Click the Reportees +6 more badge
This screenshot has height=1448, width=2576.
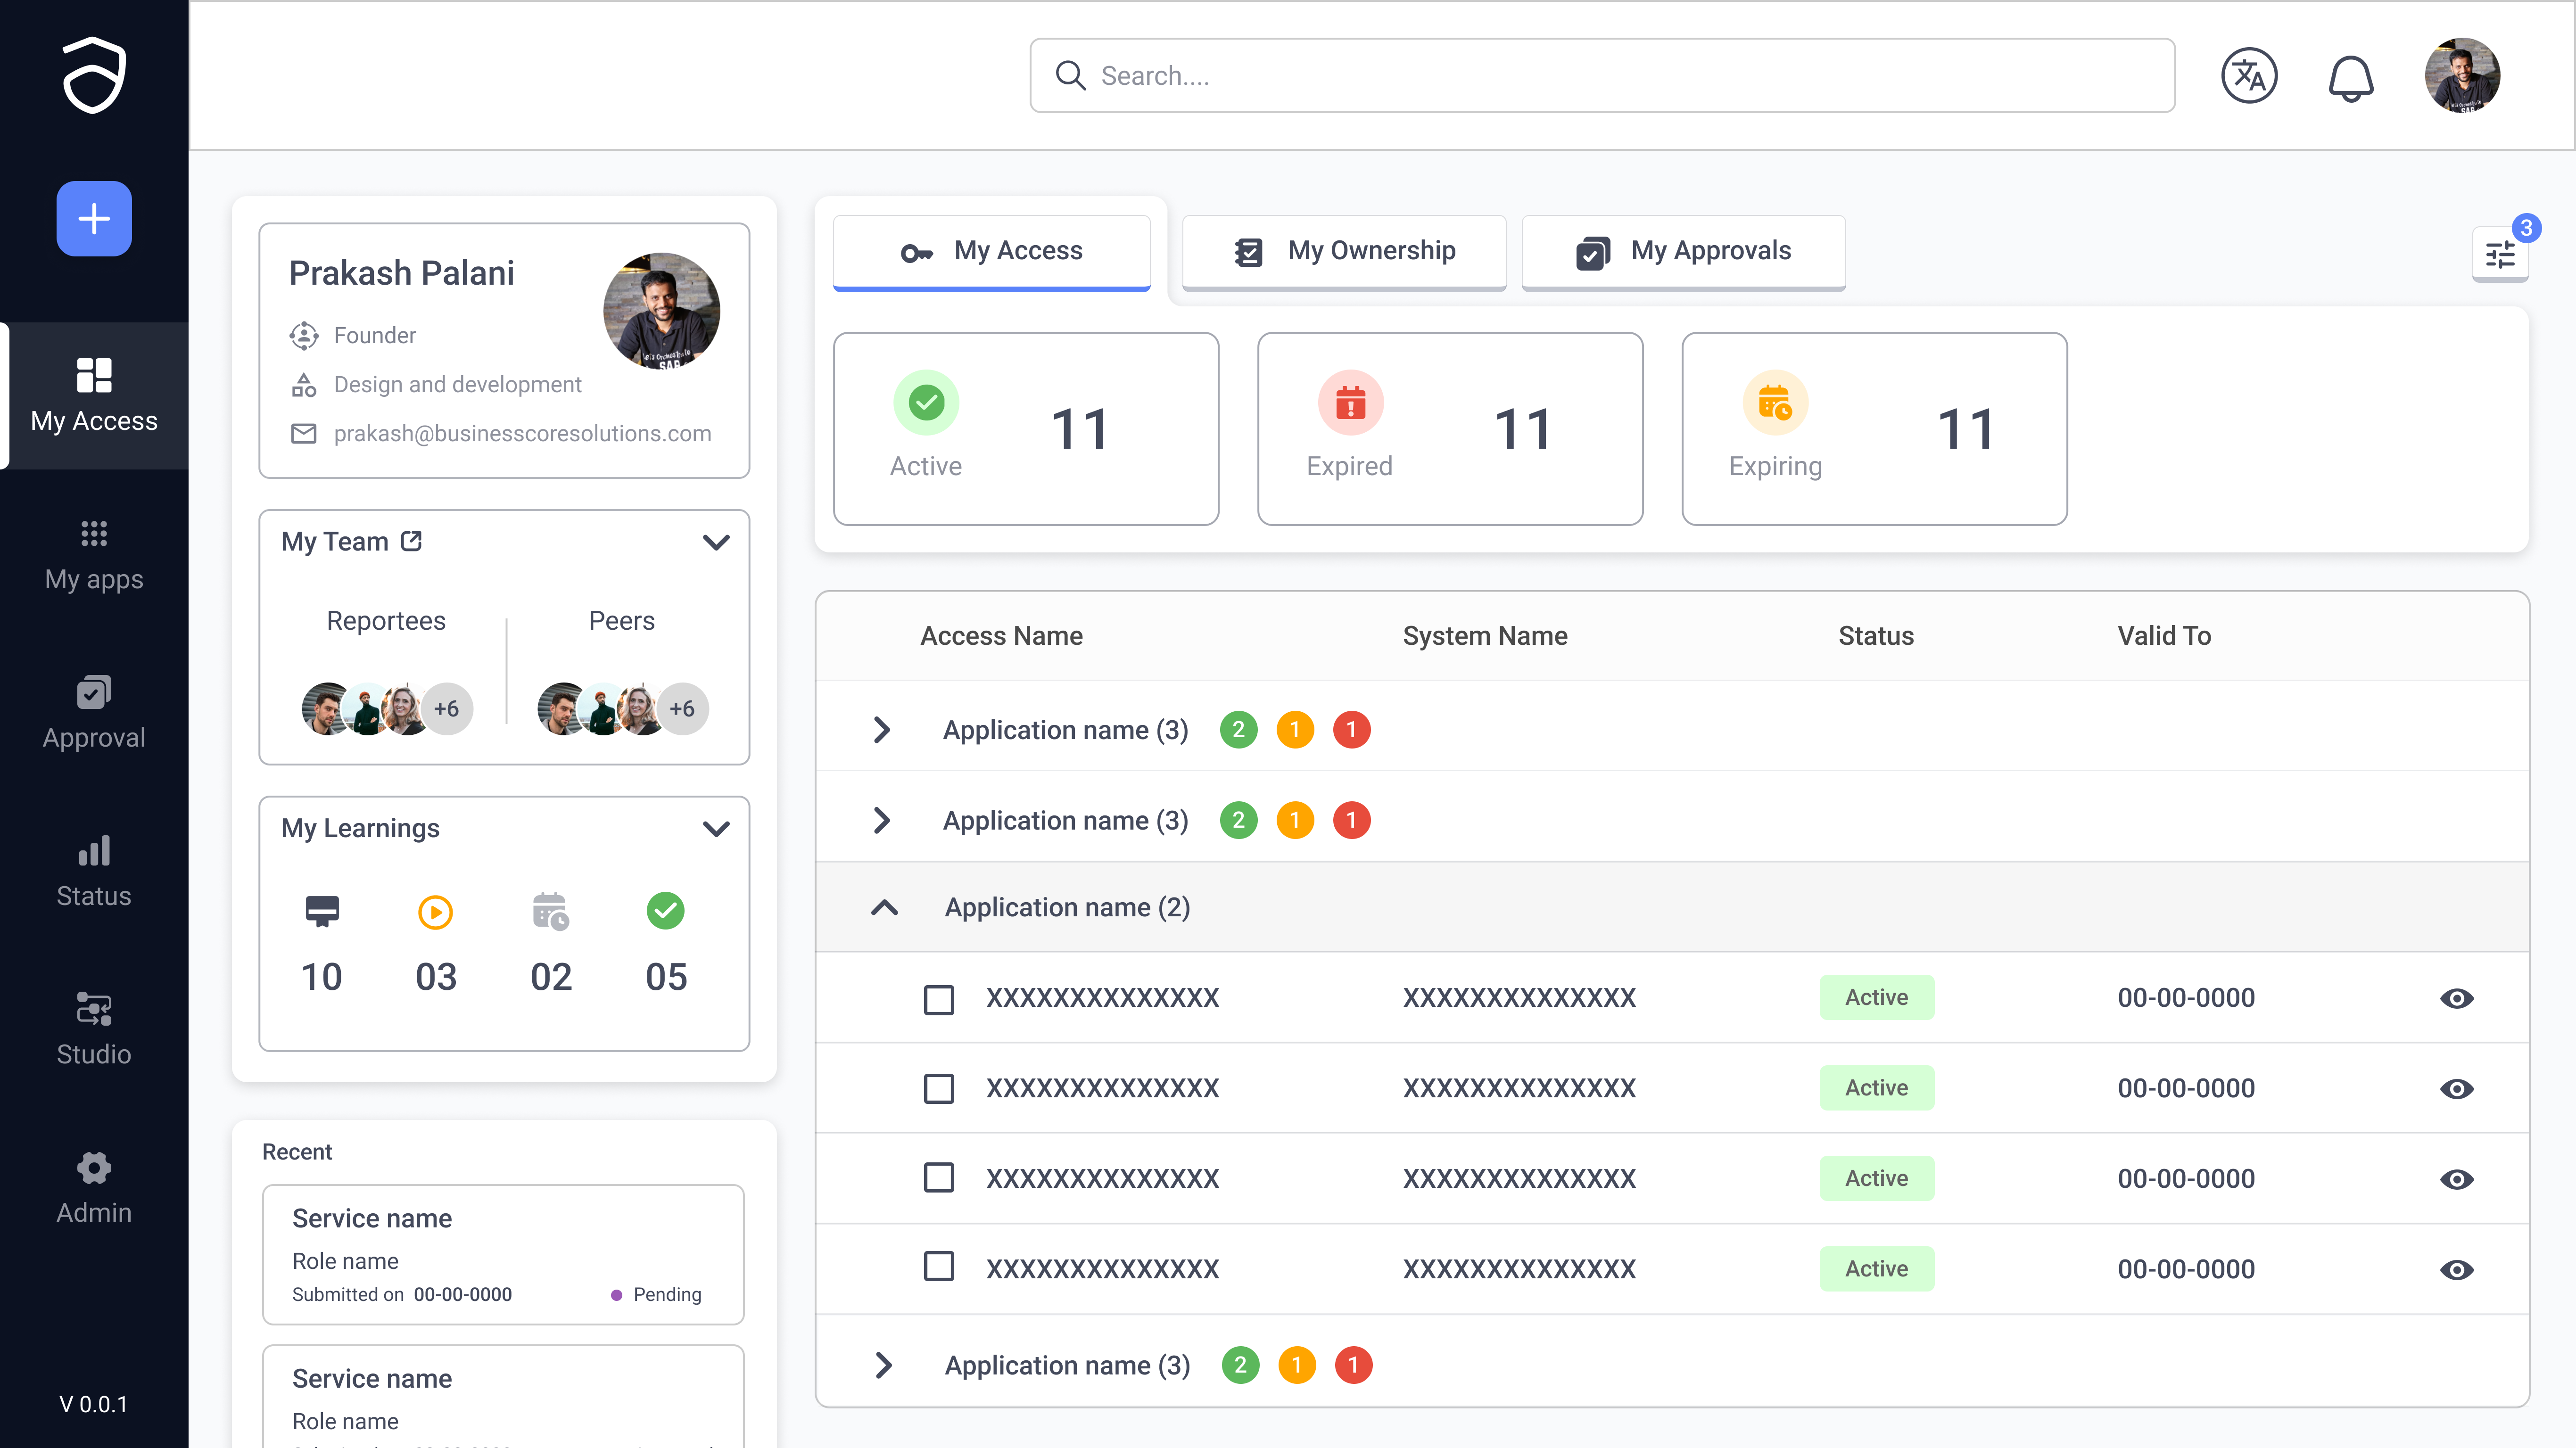(446, 708)
